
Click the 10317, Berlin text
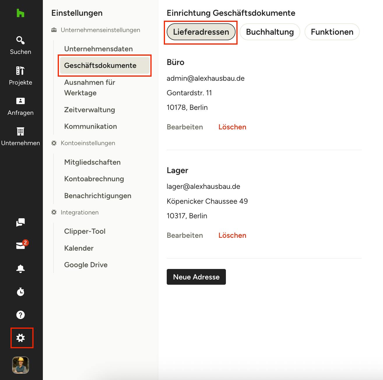pos(187,216)
